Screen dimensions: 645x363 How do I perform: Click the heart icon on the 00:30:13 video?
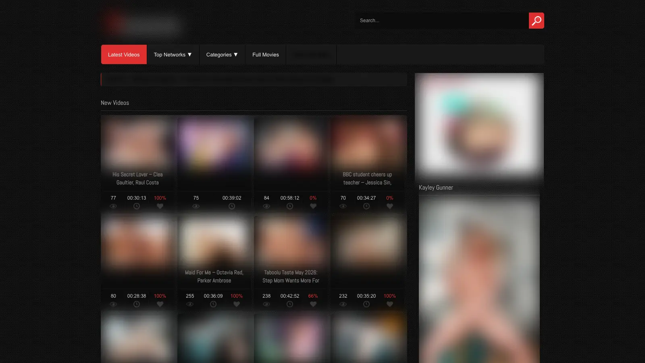(x=160, y=206)
